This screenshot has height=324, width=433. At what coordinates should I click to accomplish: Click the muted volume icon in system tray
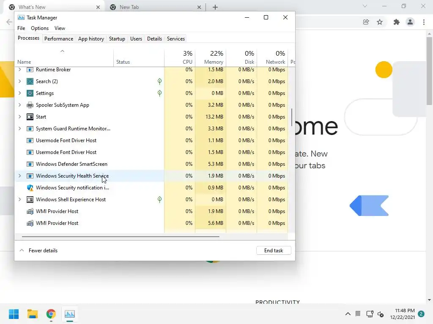(381, 314)
